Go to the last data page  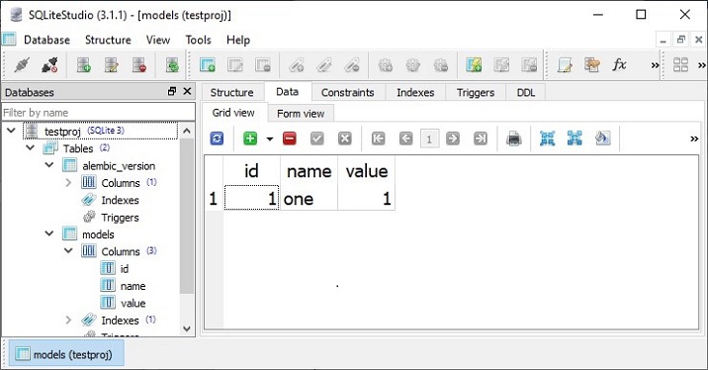click(481, 139)
